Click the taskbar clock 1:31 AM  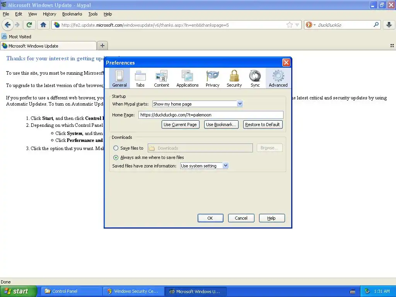(x=382, y=291)
